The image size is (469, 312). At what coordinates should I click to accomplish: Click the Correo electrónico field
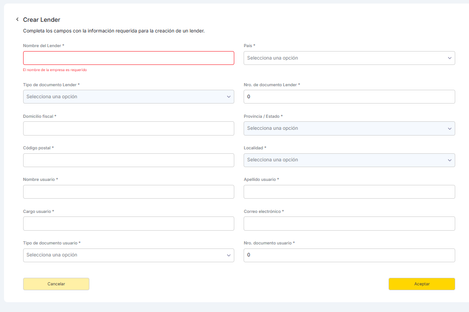pos(349,224)
